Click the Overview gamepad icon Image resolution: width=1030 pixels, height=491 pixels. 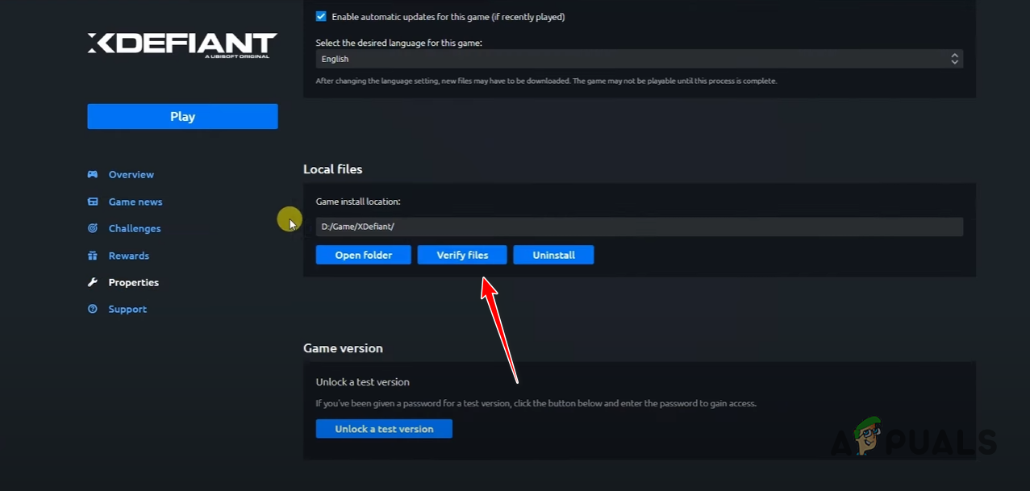point(93,174)
